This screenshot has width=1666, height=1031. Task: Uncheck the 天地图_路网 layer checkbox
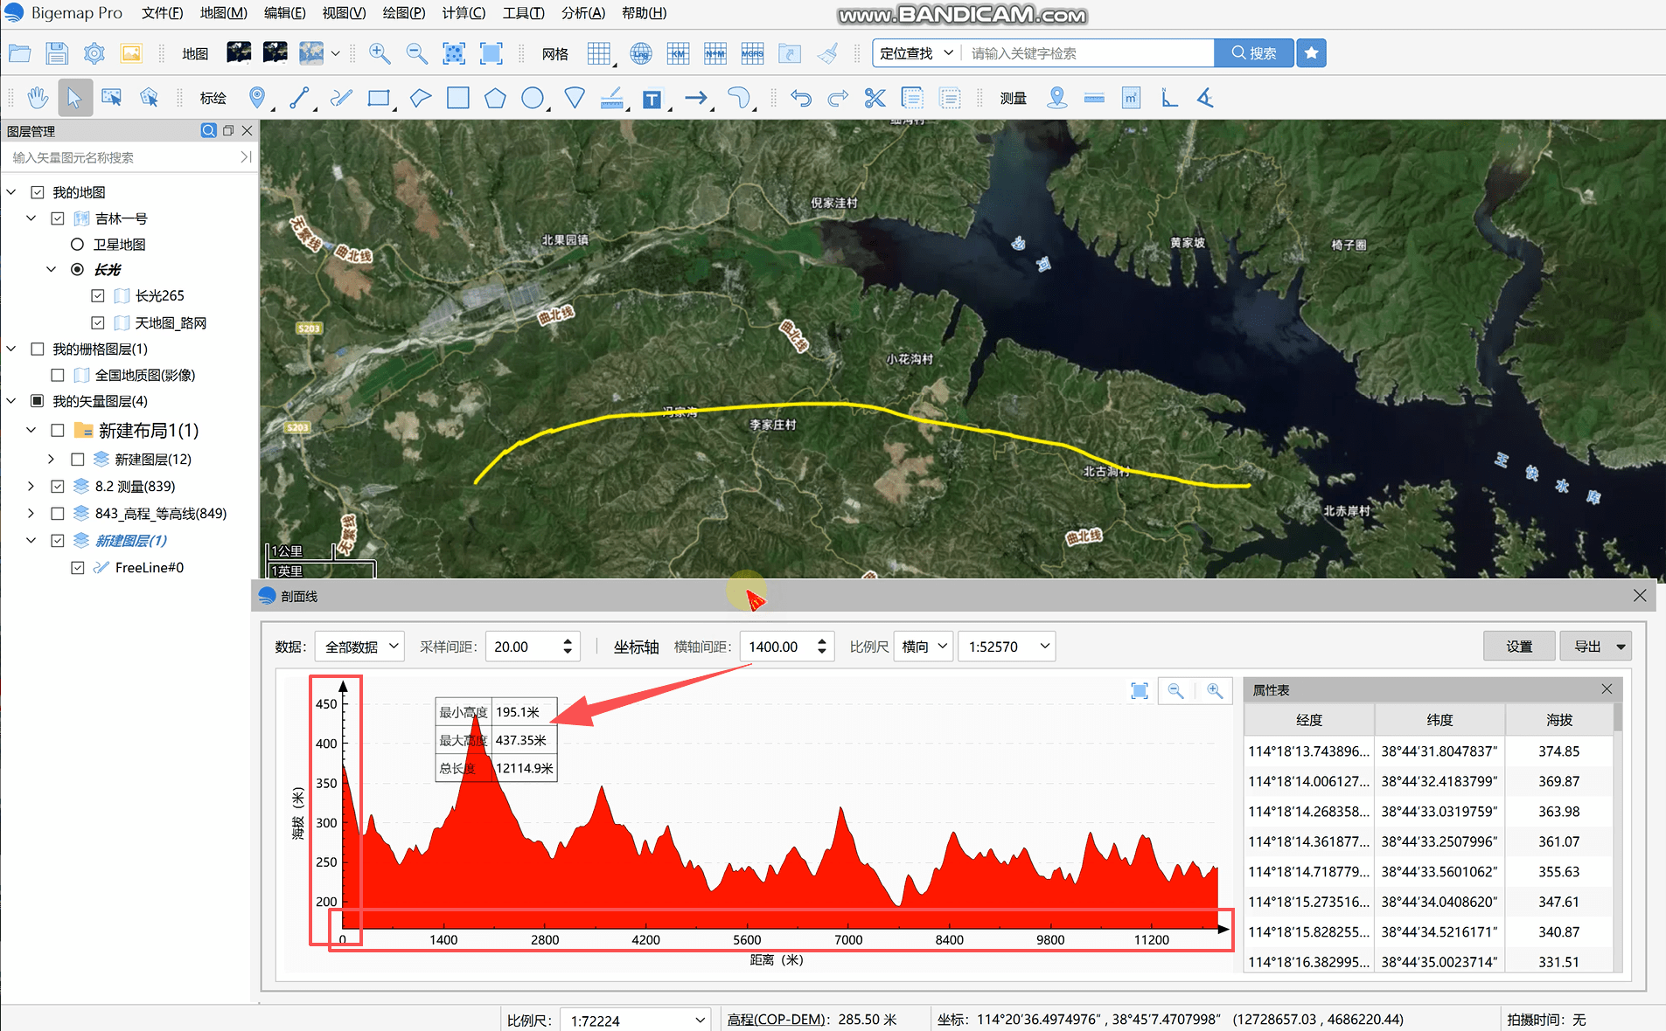(x=98, y=323)
